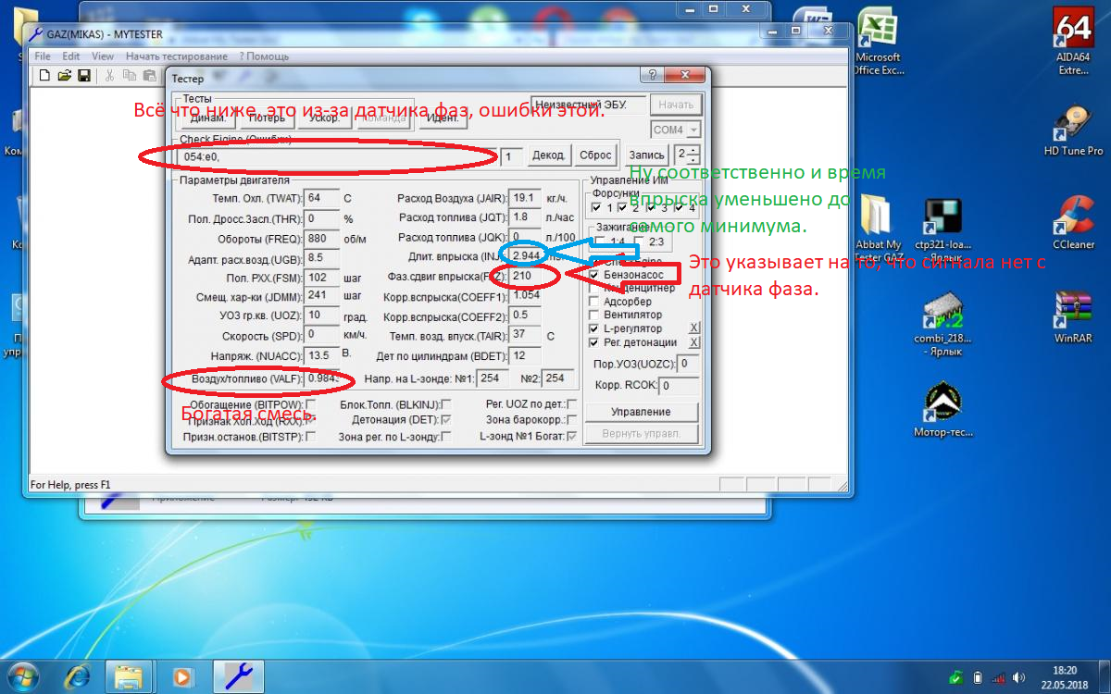The height and width of the screenshot is (694, 1111).
Task: Click the Обороты (FREQ) value 880
Action: tap(323, 239)
